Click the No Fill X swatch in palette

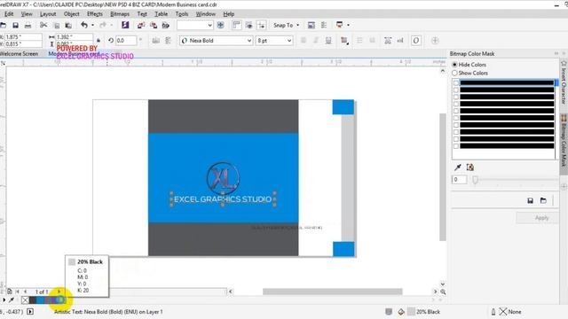coord(25,300)
